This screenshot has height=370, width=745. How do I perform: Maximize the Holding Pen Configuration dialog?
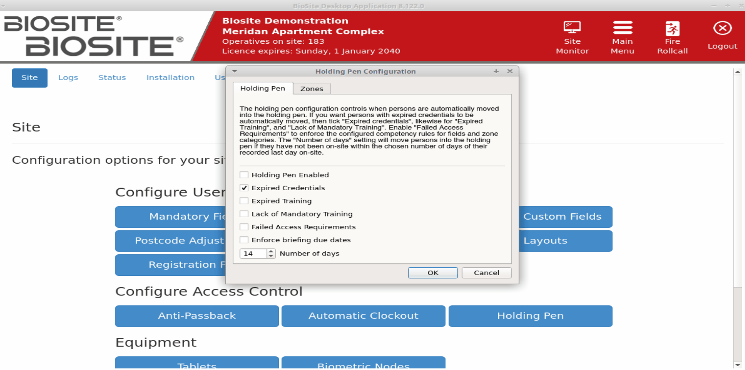click(496, 71)
